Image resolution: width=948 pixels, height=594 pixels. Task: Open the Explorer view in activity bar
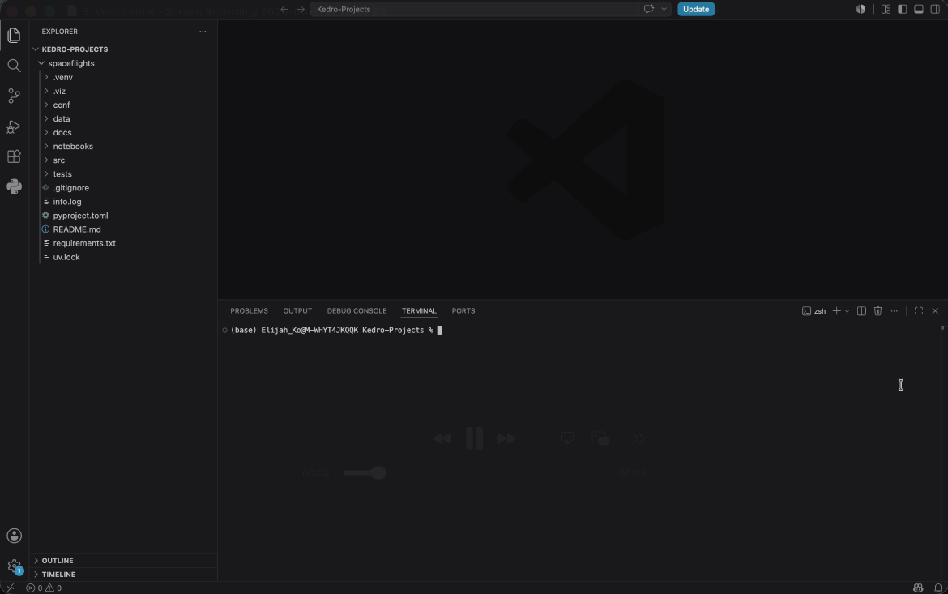point(14,35)
